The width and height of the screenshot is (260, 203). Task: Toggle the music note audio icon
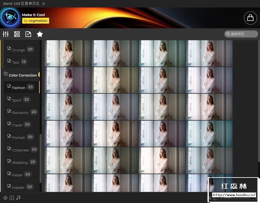[18, 198]
